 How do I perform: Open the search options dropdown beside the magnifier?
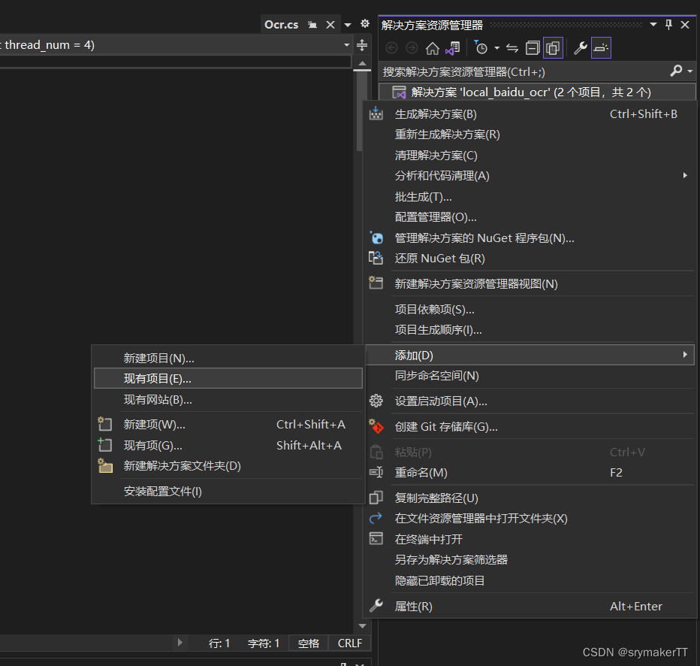click(690, 71)
